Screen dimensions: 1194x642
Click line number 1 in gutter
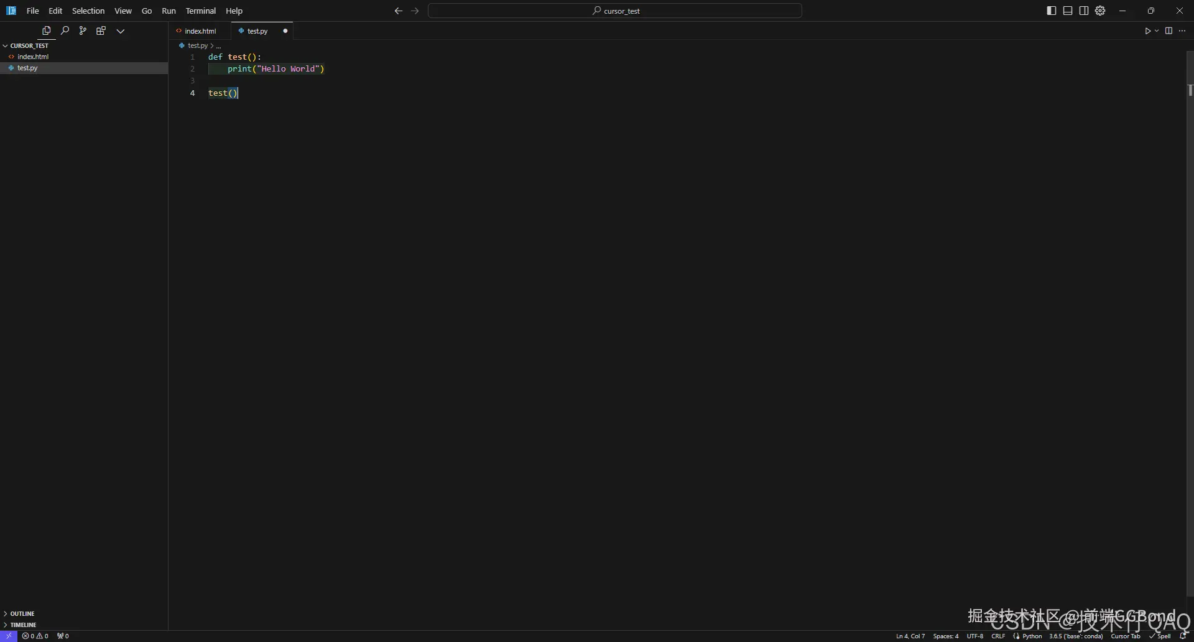(192, 57)
